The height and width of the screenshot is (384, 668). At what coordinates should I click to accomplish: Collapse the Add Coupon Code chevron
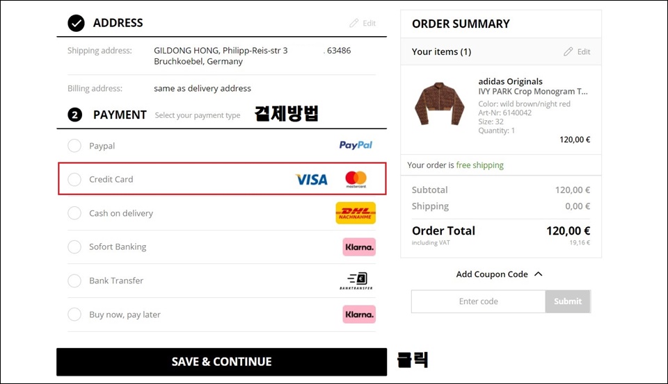(x=539, y=274)
